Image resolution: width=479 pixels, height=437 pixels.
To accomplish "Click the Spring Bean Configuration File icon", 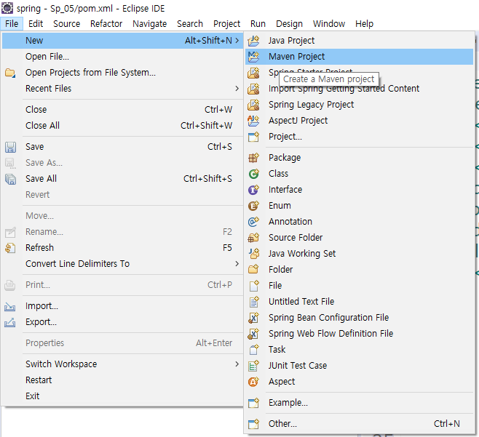I will (253, 318).
